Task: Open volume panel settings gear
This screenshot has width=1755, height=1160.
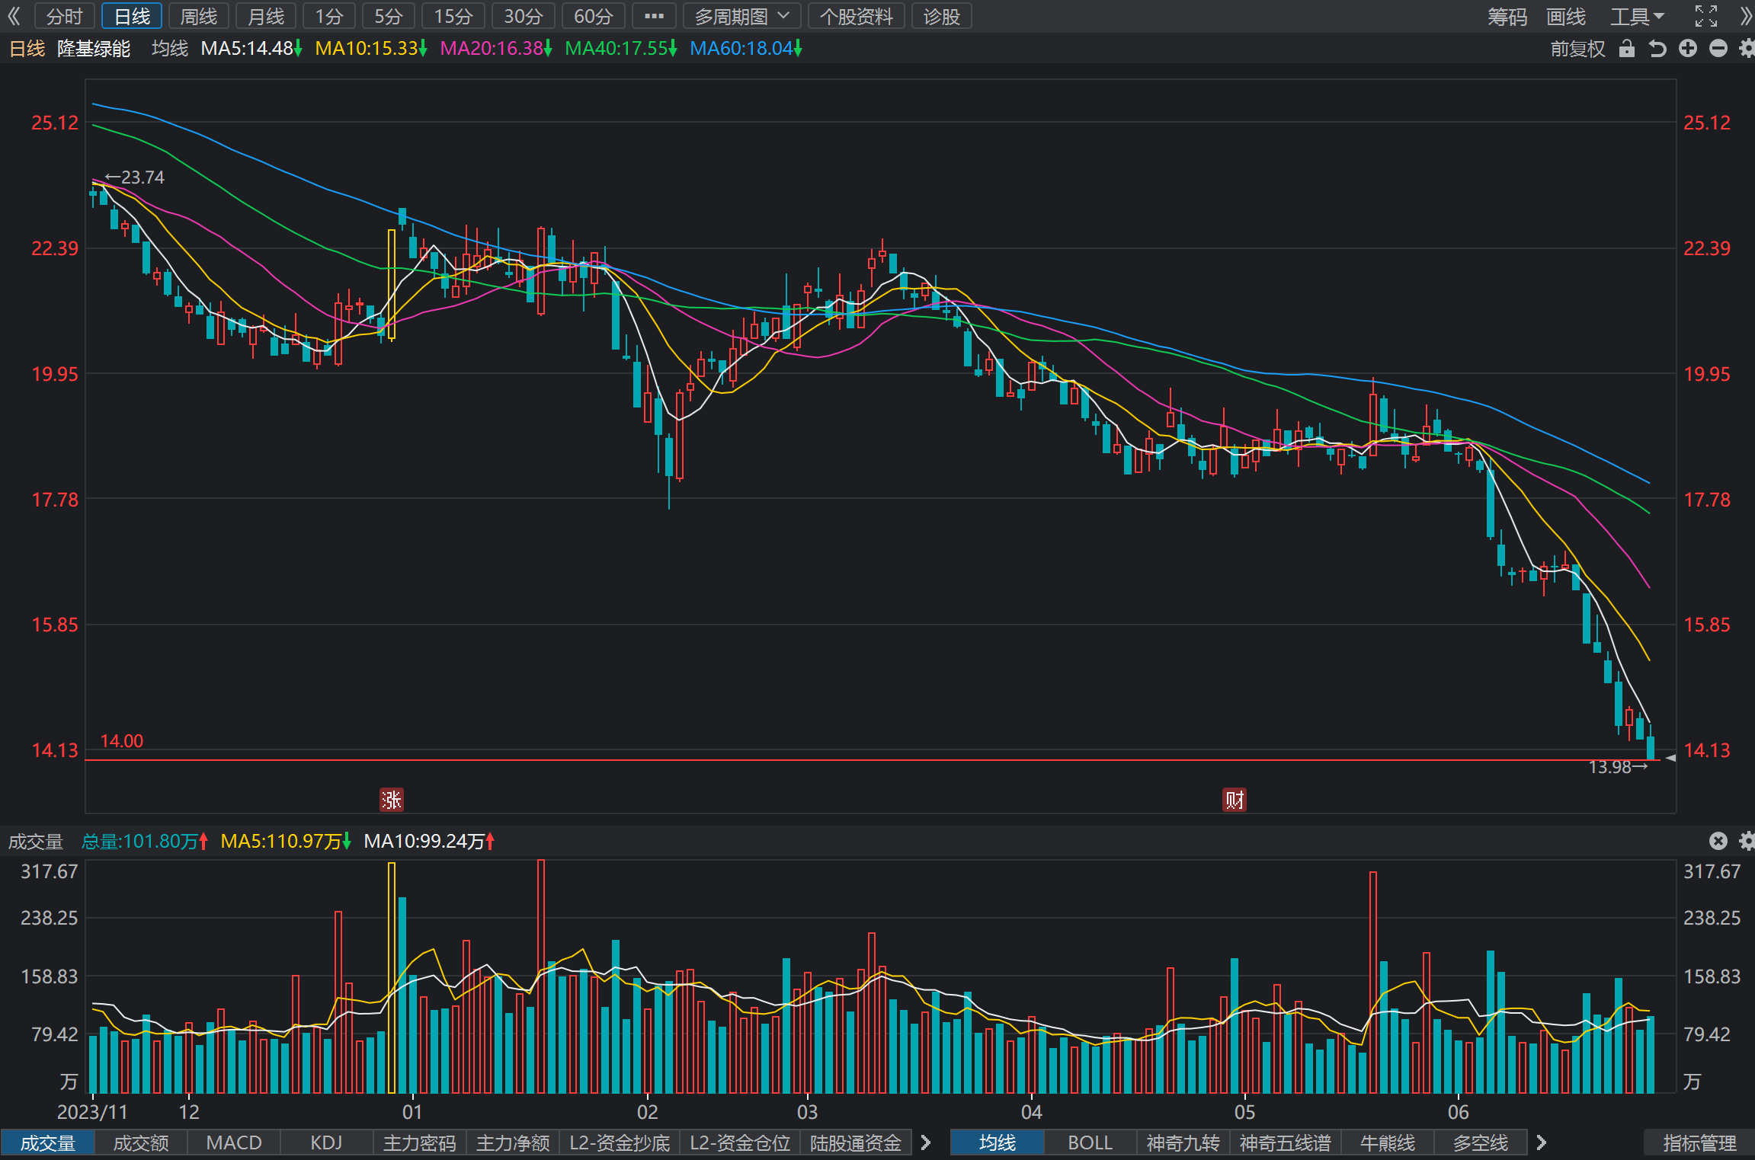Action: tap(1746, 840)
